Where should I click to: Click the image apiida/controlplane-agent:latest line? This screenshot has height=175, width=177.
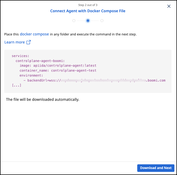click(58, 66)
